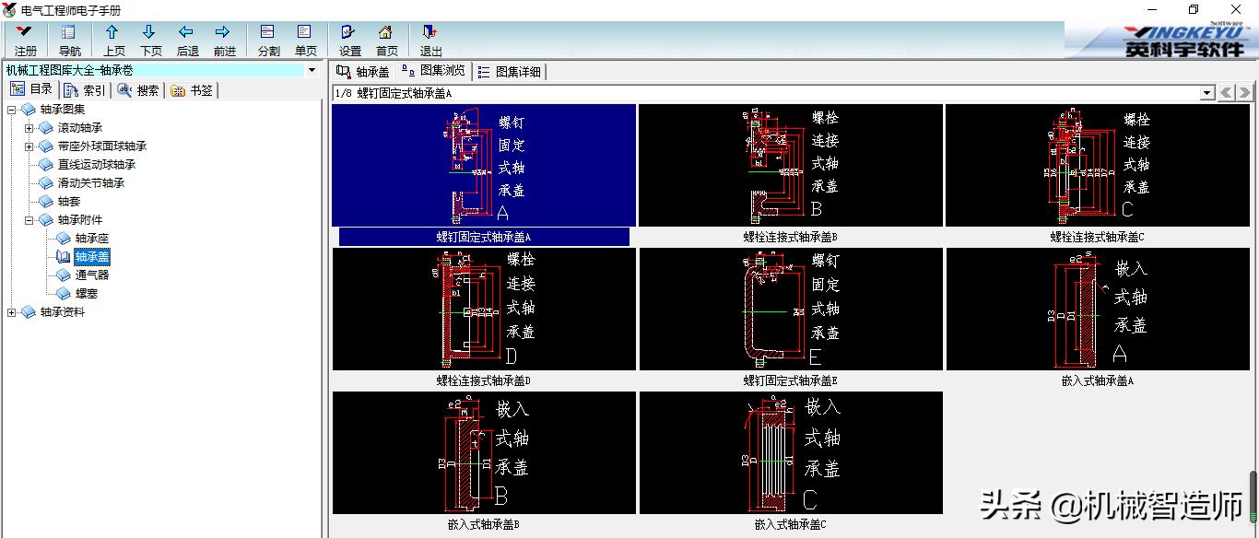The width and height of the screenshot is (1259, 538).
Task: Open thumbnail 螺钉固定式轴承盖A drawing
Action: (x=484, y=165)
